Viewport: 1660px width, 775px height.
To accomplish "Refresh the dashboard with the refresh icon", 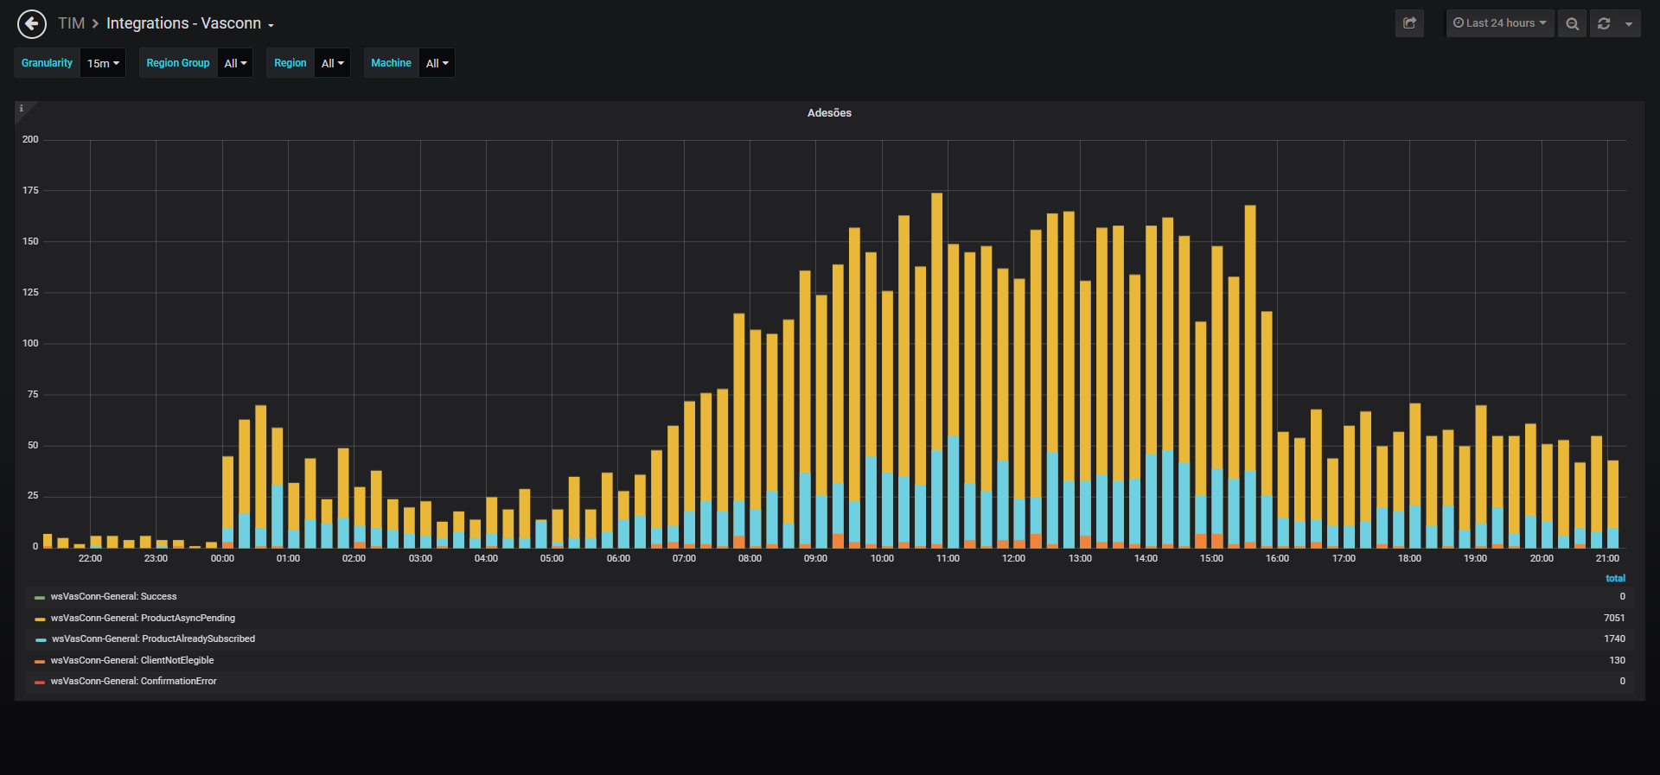I will pos(1604,23).
